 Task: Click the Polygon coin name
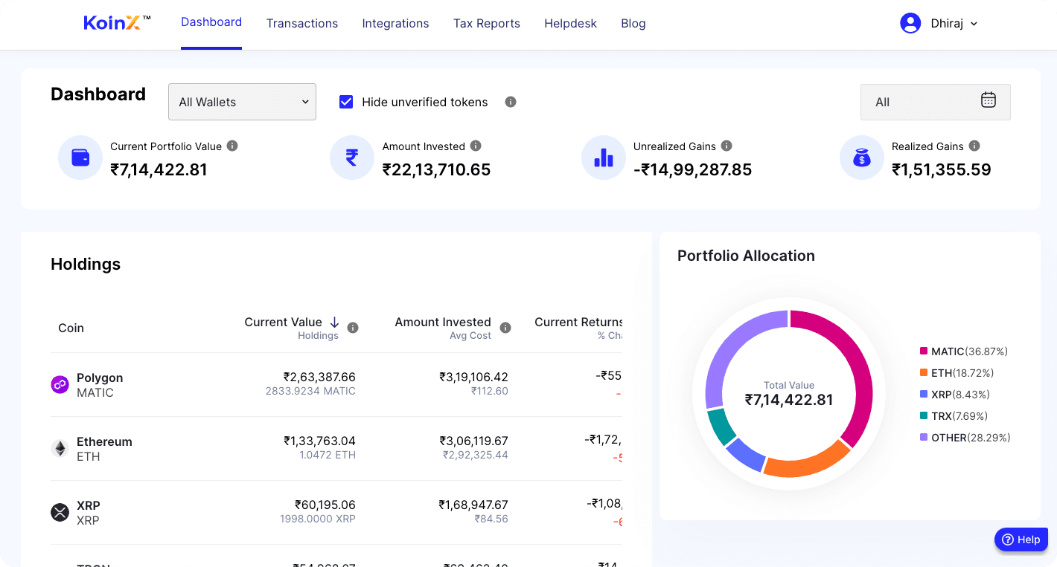pos(100,378)
